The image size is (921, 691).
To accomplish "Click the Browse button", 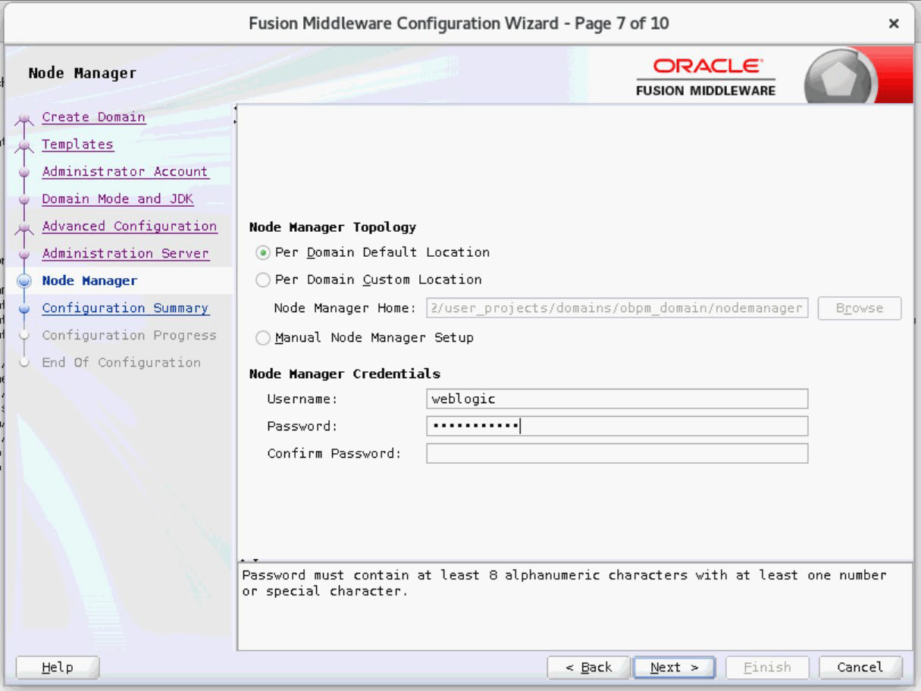I will [x=860, y=308].
